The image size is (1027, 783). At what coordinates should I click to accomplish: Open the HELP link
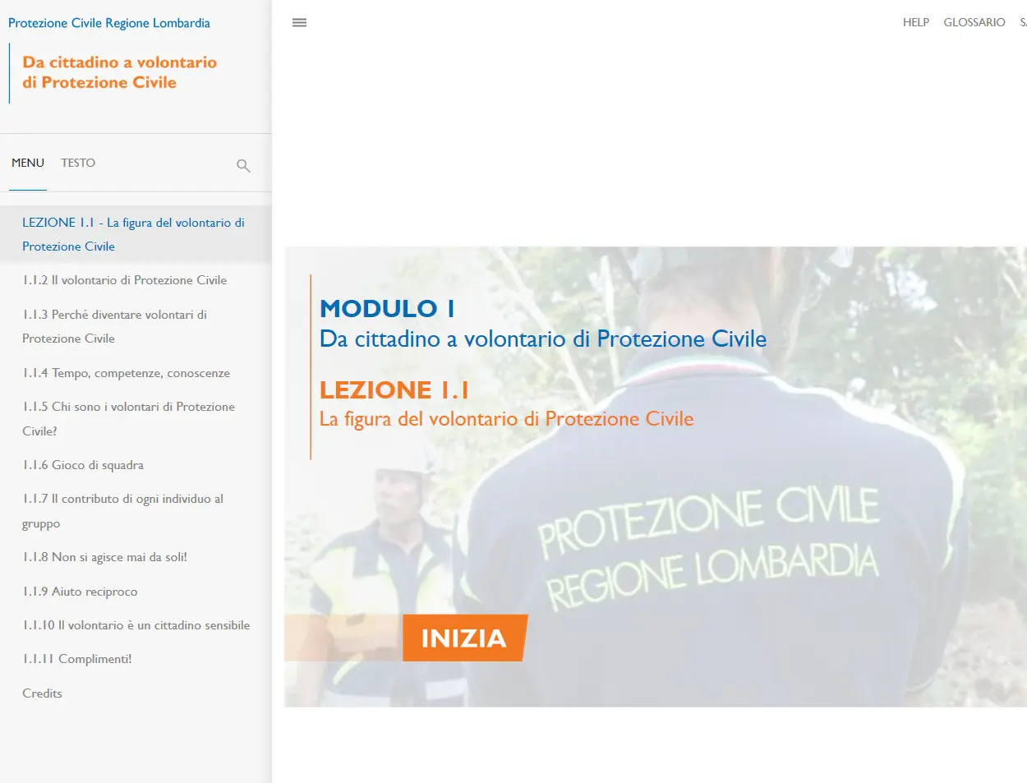[x=916, y=22]
